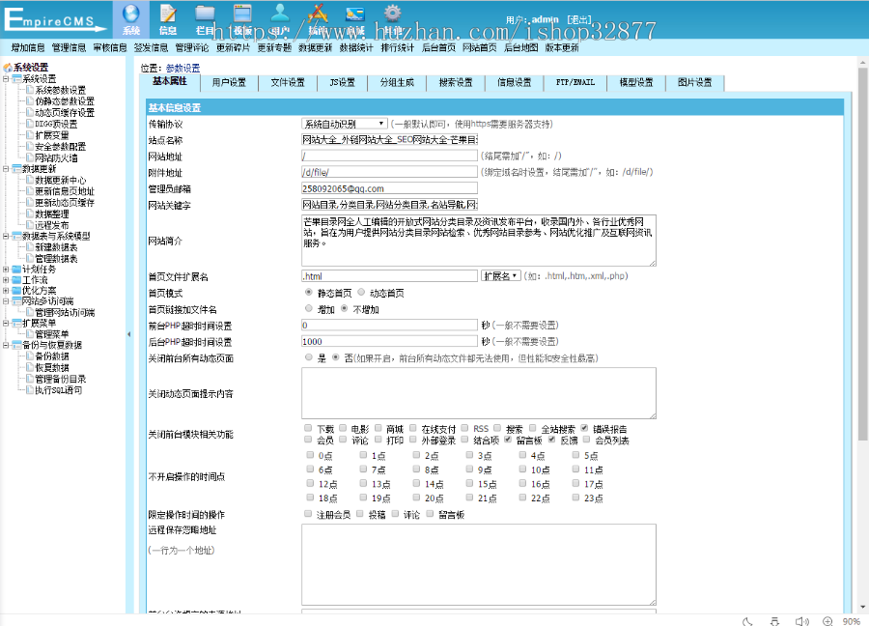Check the 12点 time checkbox
869x626 pixels.
(x=310, y=483)
